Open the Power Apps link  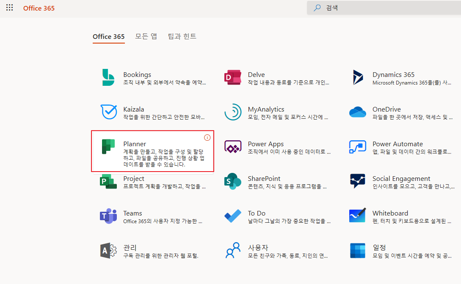coord(265,144)
